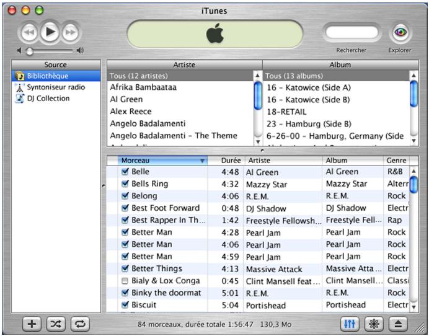Screen dimensions: 429x336
Task: Click the artist list scrollbar thumb
Action: pyautogui.click(x=258, y=95)
